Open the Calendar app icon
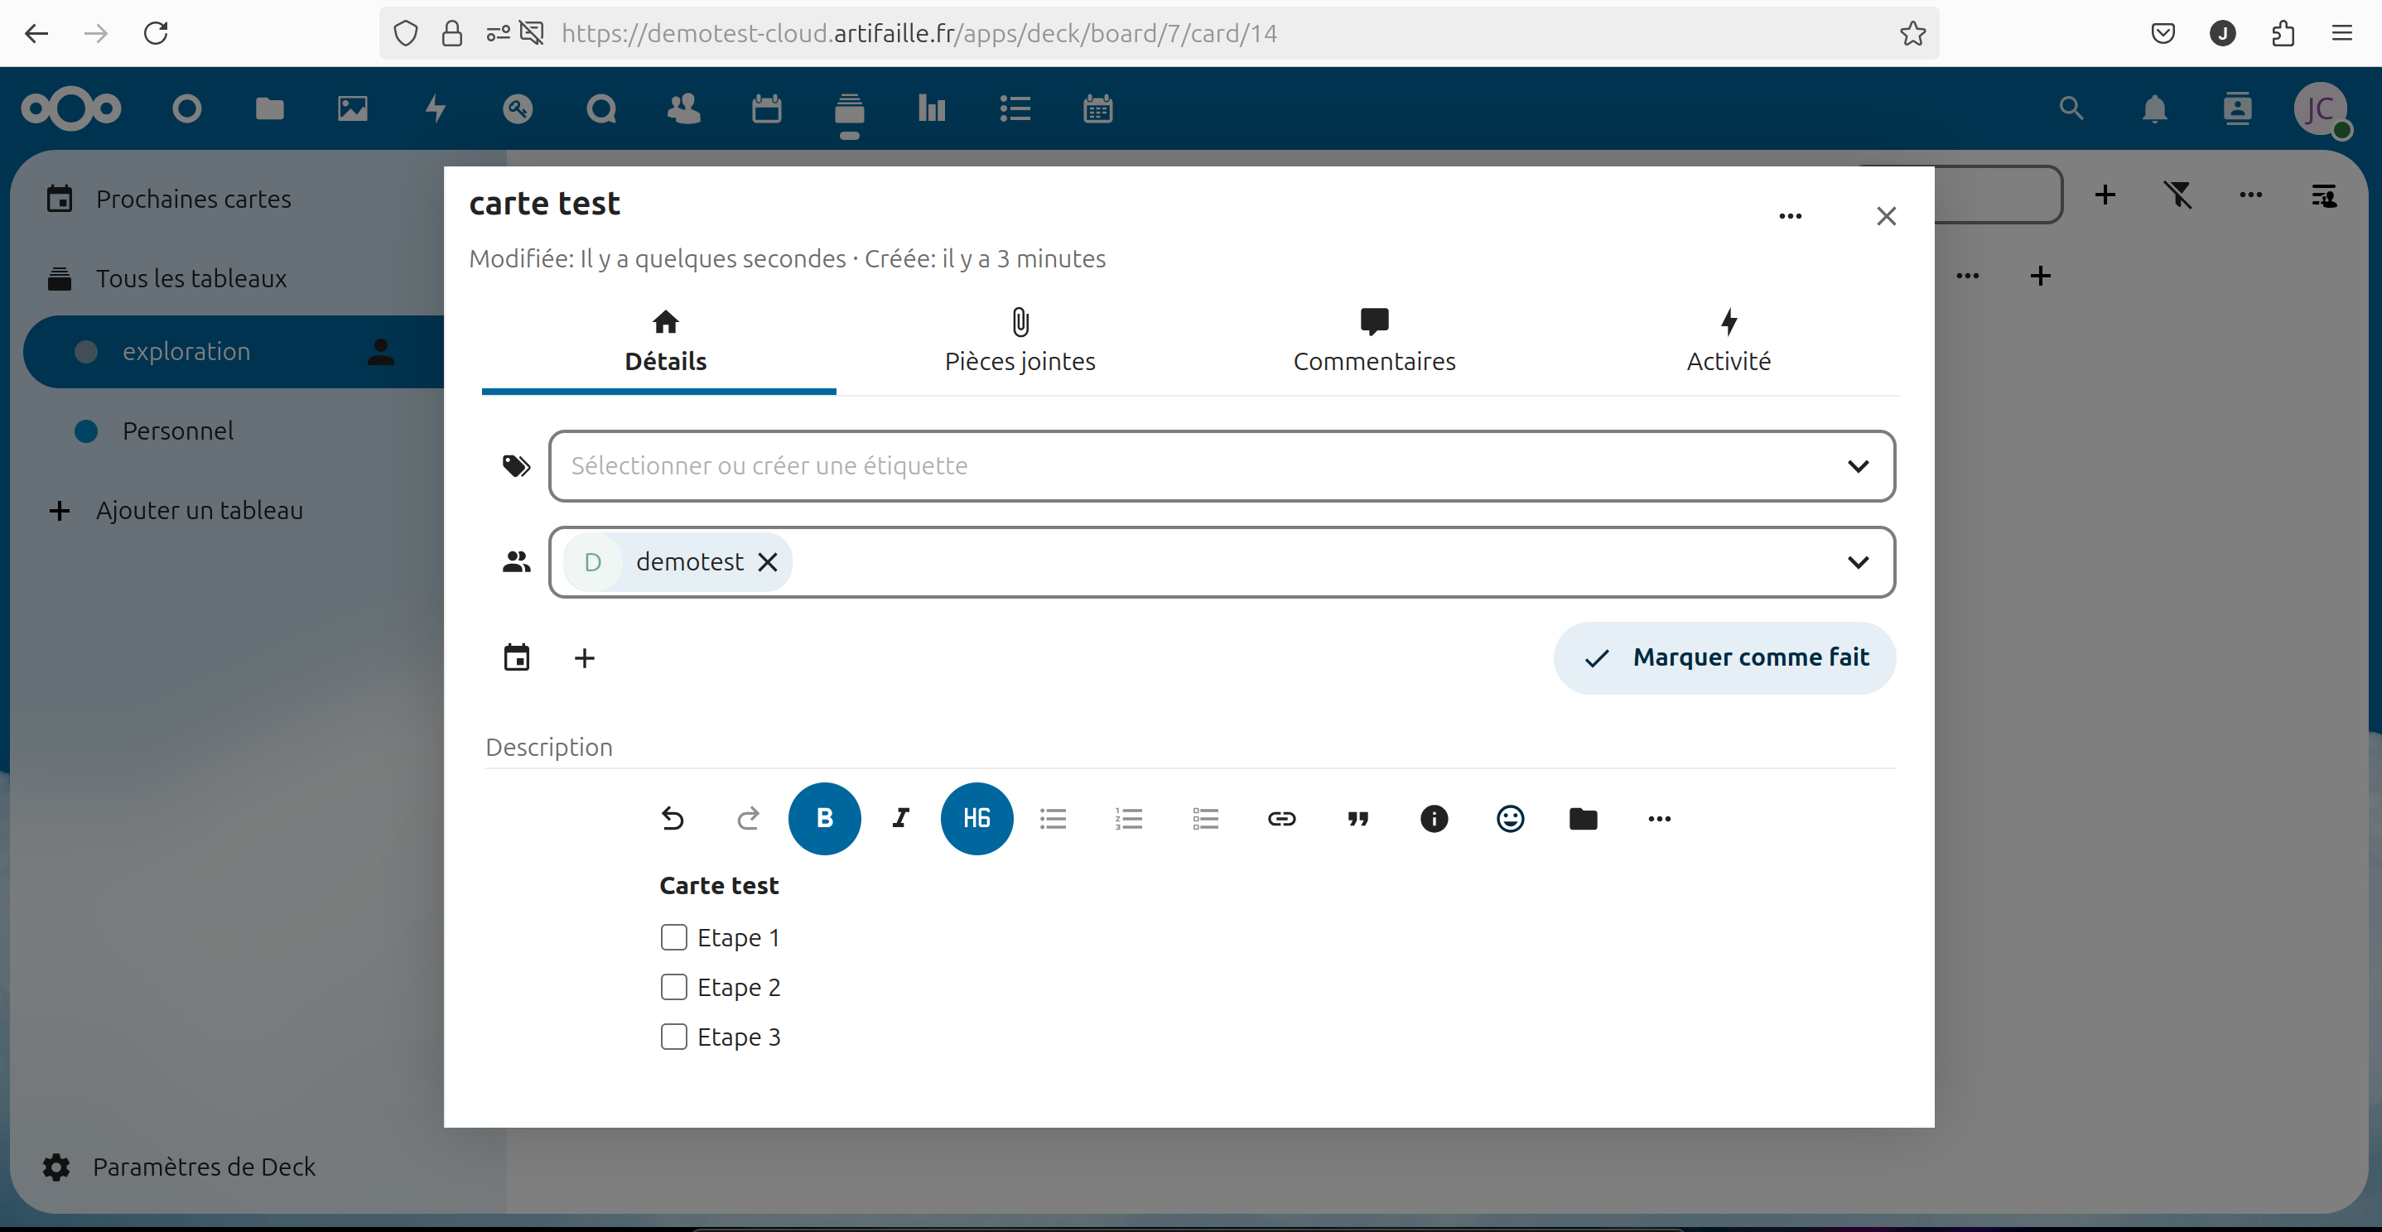The height and width of the screenshot is (1232, 2382). (x=767, y=109)
